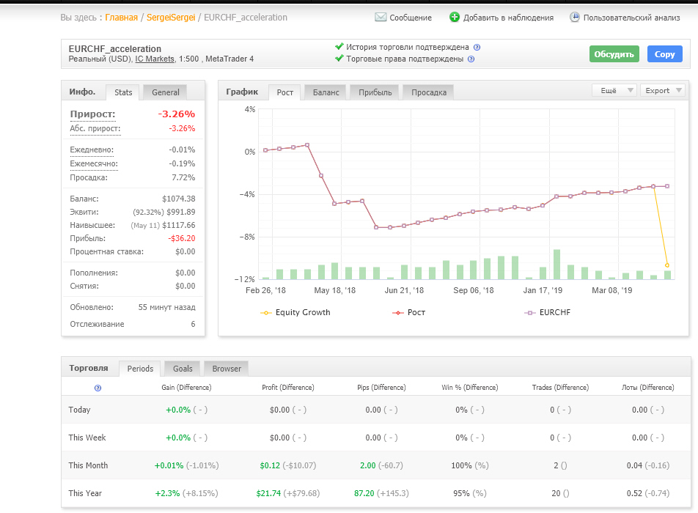The image size is (698, 513).
Task: Click the $1117.66 highest value
Action: click(x=178, y=226)
